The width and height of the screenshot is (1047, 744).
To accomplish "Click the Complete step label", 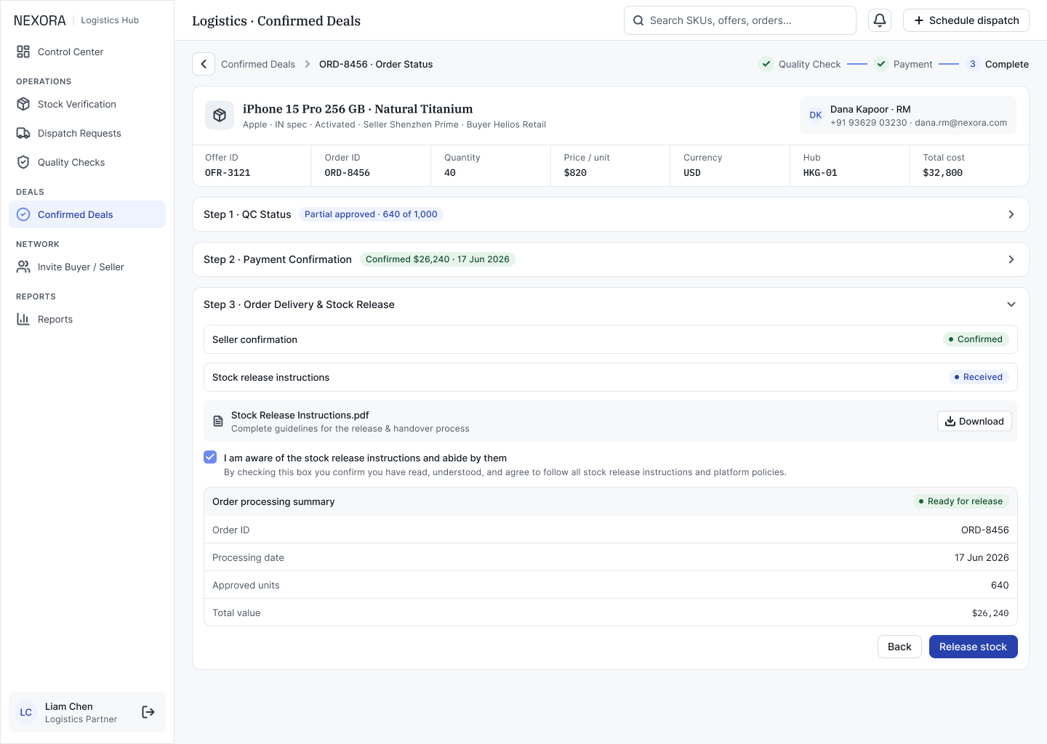I will (1007, 64).
